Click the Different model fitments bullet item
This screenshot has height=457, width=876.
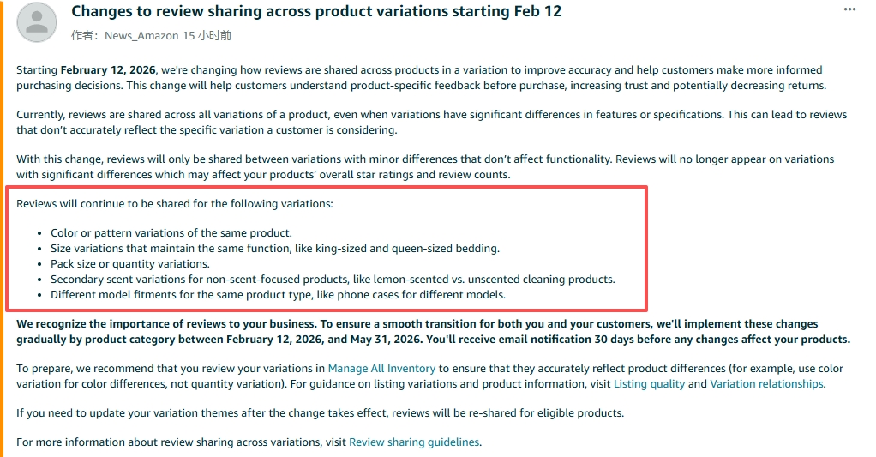278,295
